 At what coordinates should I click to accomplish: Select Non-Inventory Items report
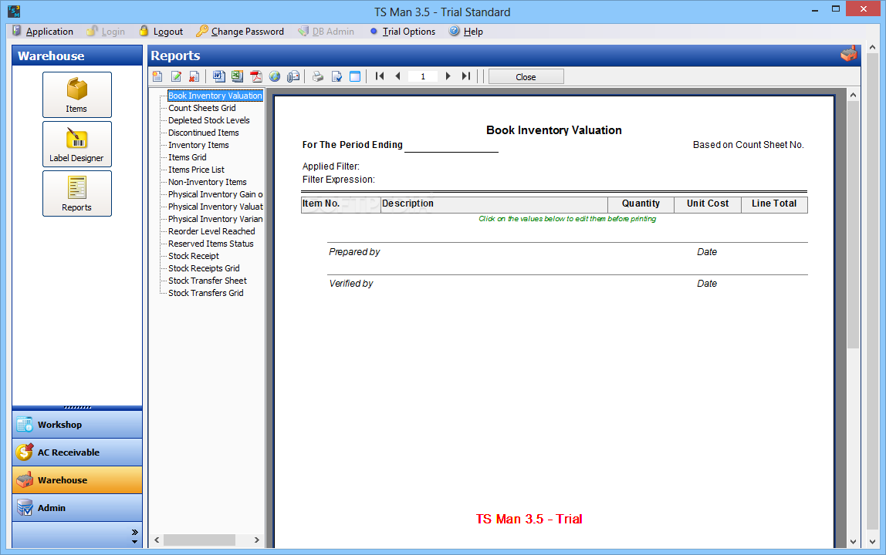click(208, 182)
